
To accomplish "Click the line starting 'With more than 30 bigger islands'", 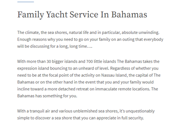I will point(88,62).
